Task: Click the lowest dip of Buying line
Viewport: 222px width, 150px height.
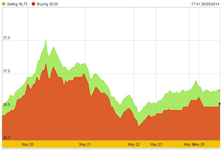Action: [138, 127]
